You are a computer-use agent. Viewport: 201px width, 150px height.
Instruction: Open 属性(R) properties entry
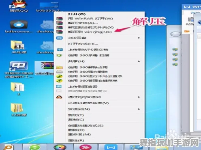tap(76, 140)
